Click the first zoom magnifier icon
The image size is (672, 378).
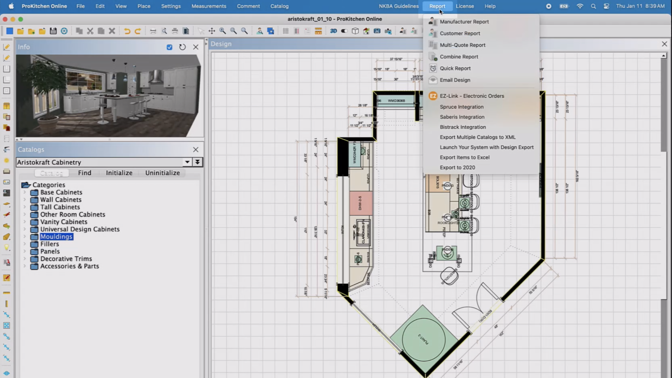coord(223,31)
